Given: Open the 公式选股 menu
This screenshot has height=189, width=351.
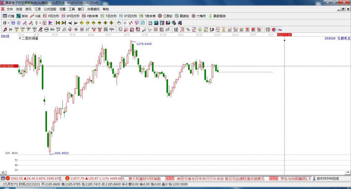Looking at the screenshot, I should click(50, 9).
